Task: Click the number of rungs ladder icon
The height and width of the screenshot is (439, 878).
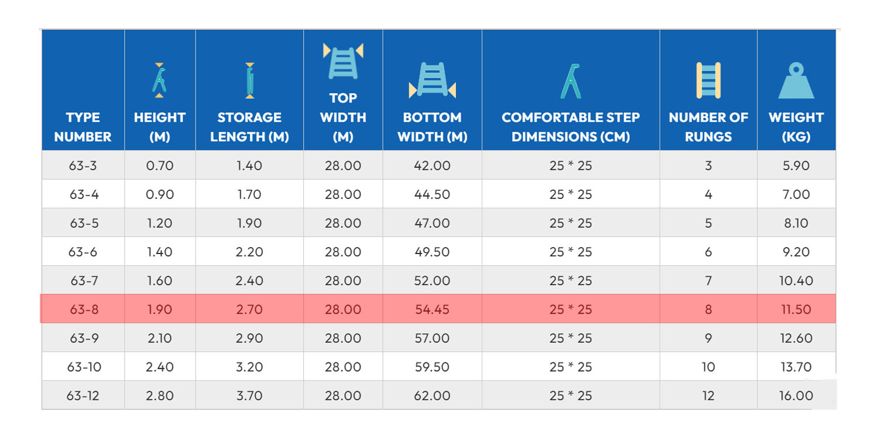Action: click(x=708, y=80)
